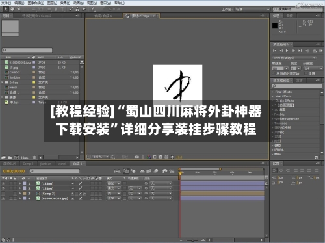Click the 0;00;00;00 current timecode
Screen dimensions: 325x243
[14, 172]
